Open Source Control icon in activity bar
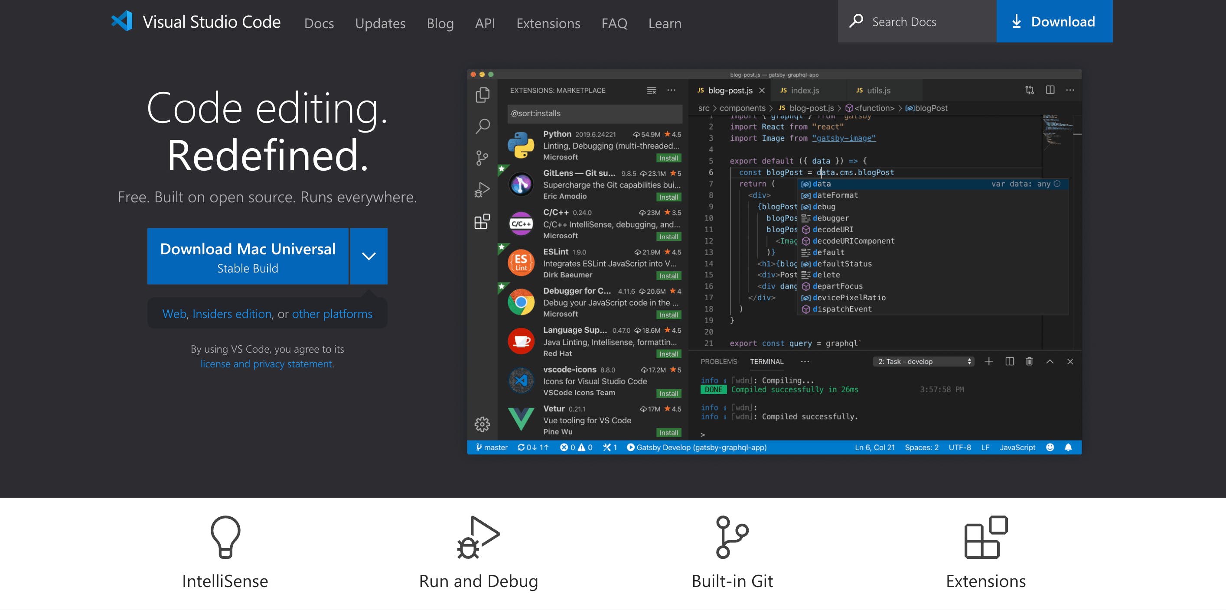Viewport: 1226px width, 610px height. point(482,158)
